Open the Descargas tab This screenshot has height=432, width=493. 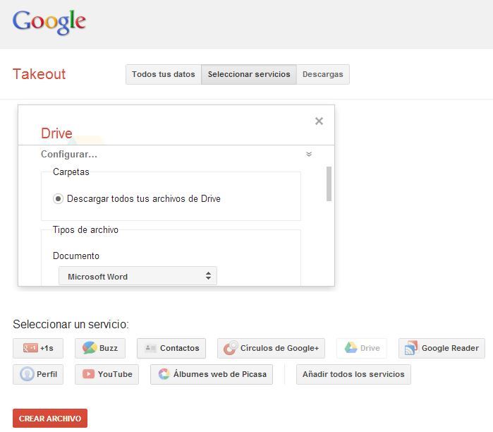(x=322, y=74)
